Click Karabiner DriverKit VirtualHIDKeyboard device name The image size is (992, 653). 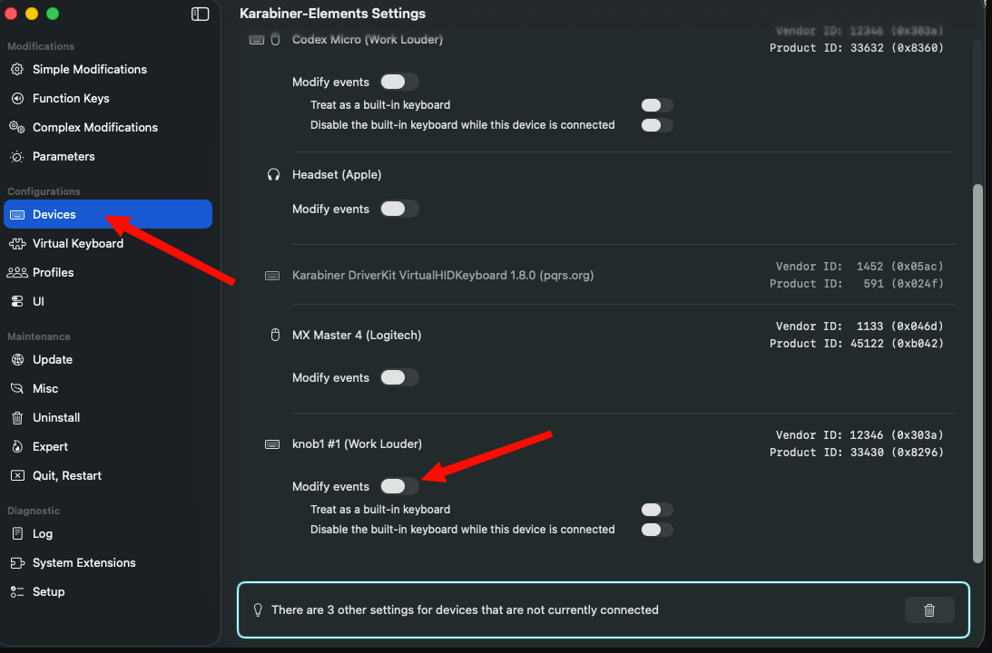[443, 276]
